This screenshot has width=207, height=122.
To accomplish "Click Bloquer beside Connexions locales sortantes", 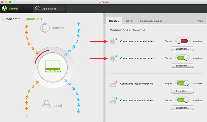I will (x=168, y=101).
